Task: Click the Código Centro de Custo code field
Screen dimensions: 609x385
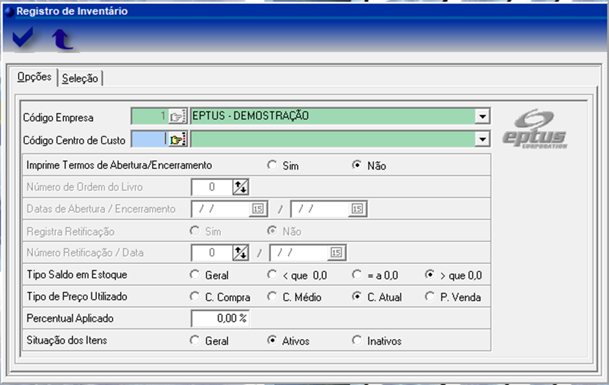Action: coord(148,140)
